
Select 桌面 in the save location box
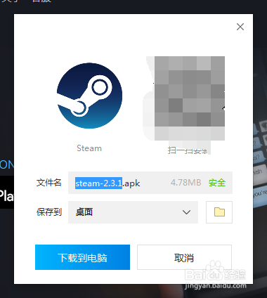click(x=133, y=212)
